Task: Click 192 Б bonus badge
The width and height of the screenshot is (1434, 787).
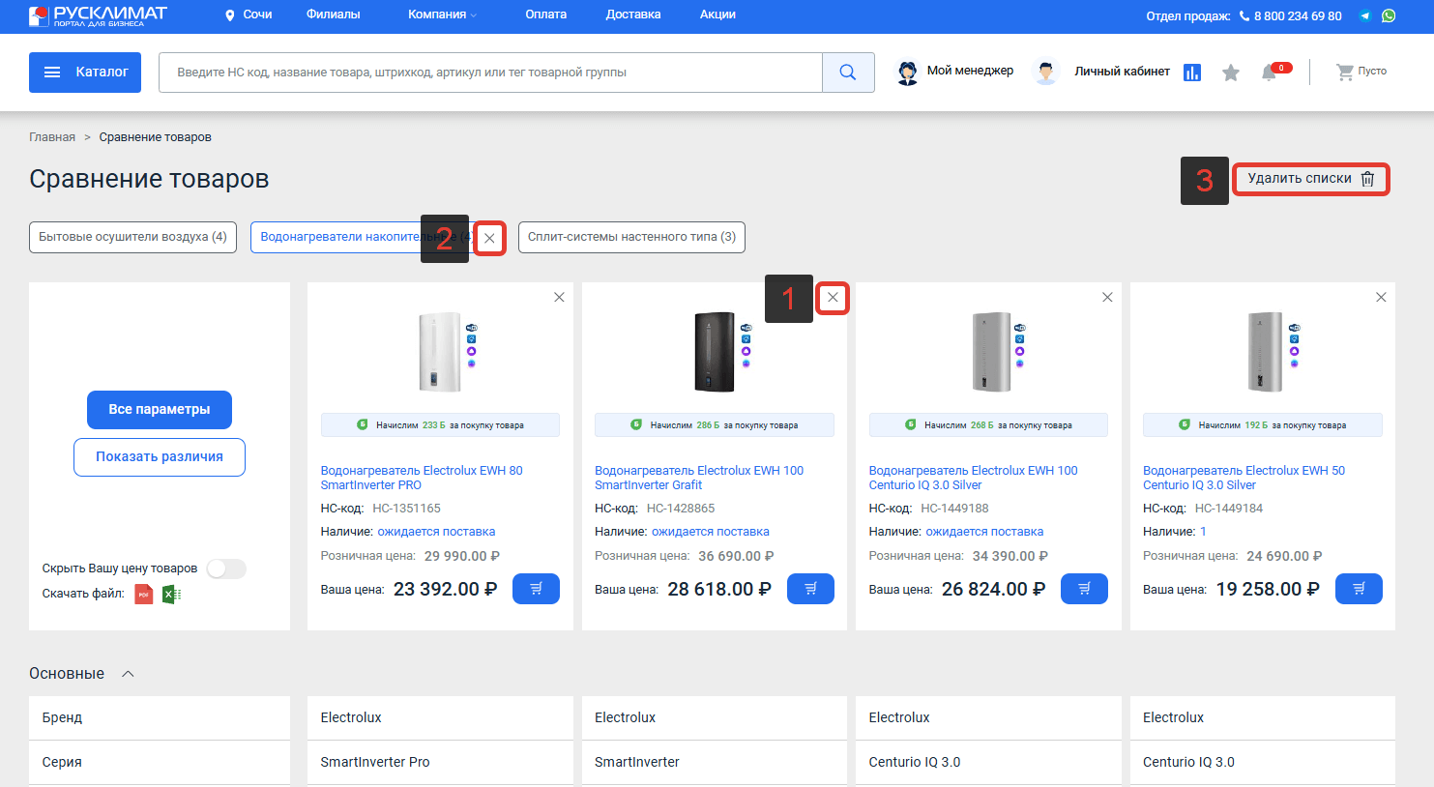Action: pyautogui.click(x=1263, y=425)
